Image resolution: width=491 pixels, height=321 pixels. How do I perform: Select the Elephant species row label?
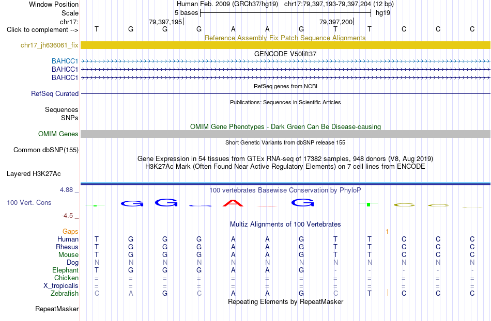click(x=65, y=270)
